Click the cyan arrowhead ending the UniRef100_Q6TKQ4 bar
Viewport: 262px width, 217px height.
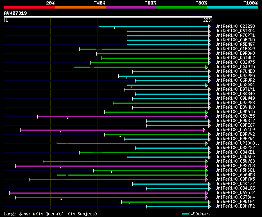coord(210,31)
